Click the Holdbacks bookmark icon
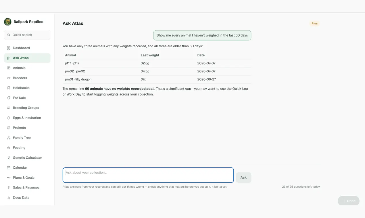Screen dimensions: 365x218 tap(9, 88)
